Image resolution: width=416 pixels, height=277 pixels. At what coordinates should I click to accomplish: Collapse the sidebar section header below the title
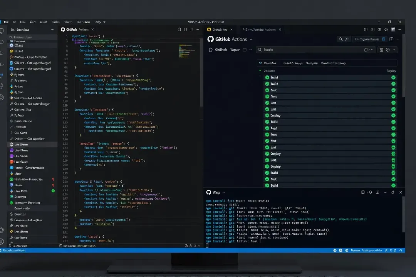click(32, 37)
